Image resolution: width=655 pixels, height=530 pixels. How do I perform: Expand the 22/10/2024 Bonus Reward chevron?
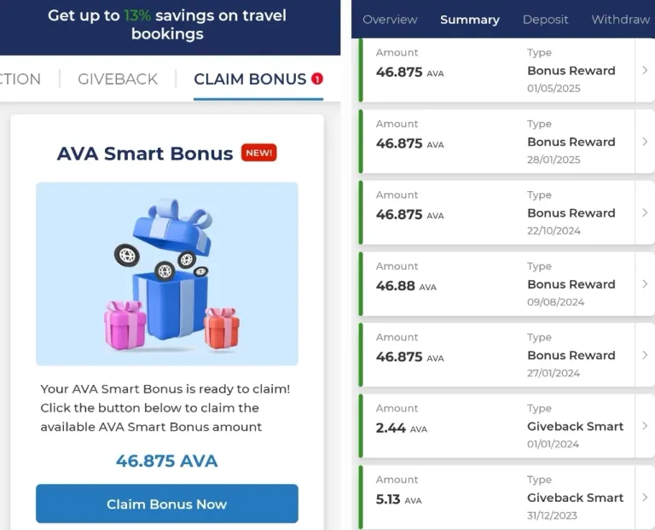[x=645, y=213]
